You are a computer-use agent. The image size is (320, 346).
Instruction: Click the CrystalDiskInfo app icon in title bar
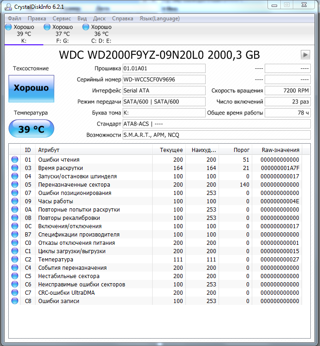[x=5, y=6]
